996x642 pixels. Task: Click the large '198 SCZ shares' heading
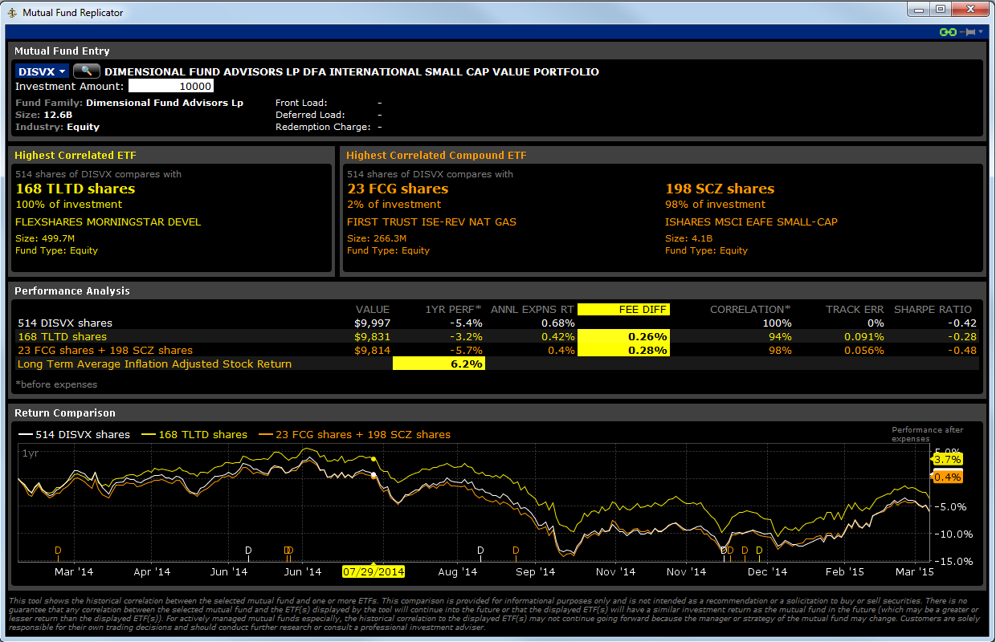[x=720, y=189]
